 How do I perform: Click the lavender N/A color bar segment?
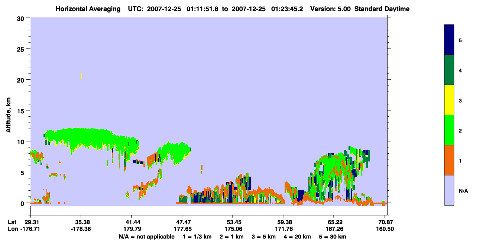pyautogui.click(x=449, y=190)
